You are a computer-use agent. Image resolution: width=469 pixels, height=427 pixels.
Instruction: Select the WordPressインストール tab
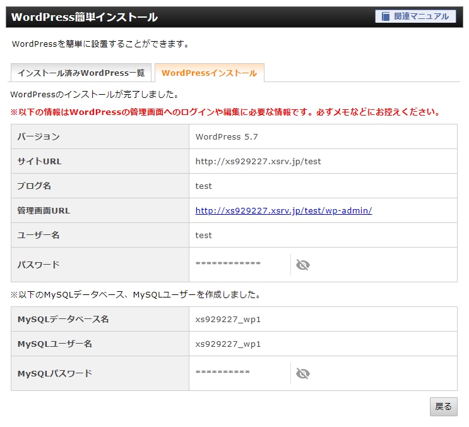[x=210, y=73]
